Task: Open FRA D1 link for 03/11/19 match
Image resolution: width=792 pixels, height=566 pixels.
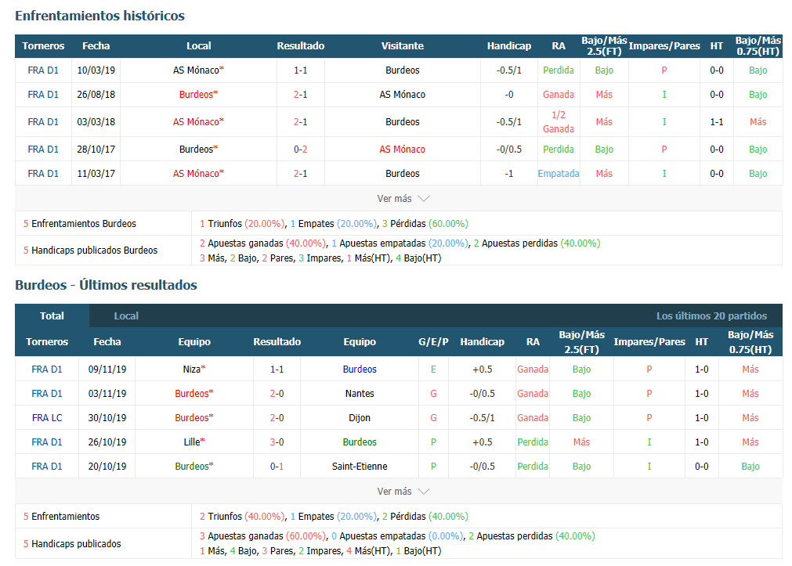Action: (x=47, y=393)
